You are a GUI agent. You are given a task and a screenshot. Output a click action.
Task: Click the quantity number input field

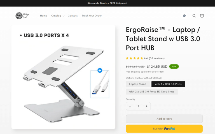pyautogui.click(x=138, y=106)
